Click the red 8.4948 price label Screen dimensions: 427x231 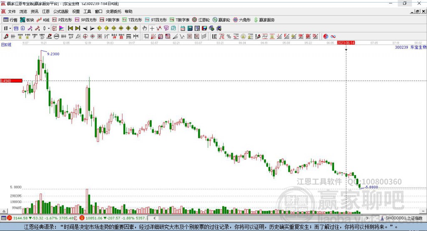[11, 80]
